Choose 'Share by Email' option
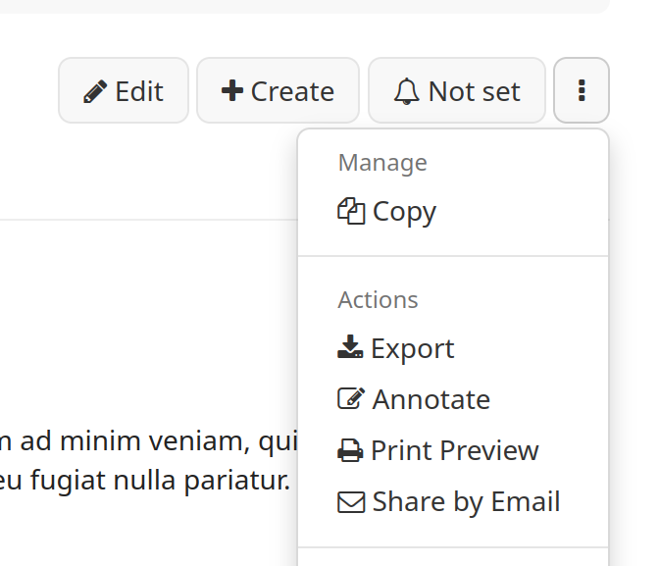 click(466, 501)
